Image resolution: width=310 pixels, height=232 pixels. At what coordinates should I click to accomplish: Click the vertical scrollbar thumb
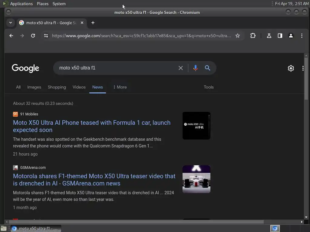(x=306, y=79)
